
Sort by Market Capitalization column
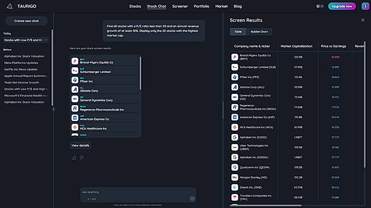point(297,46)
